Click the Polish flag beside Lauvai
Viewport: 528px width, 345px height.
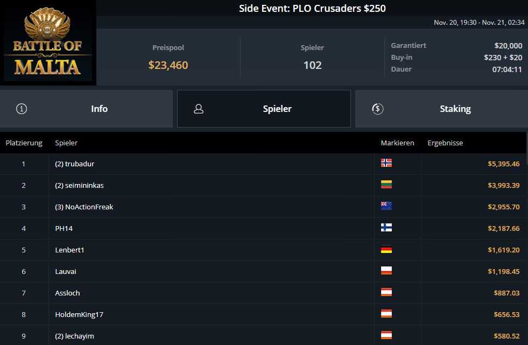[x=386, y=271]
